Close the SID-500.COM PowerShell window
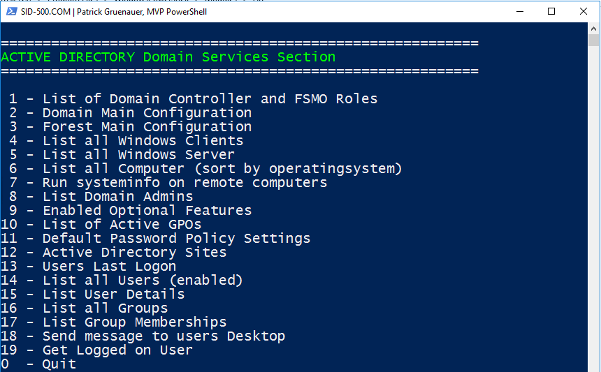The height and width of the screenshot is (372, 601). (584, 11)
